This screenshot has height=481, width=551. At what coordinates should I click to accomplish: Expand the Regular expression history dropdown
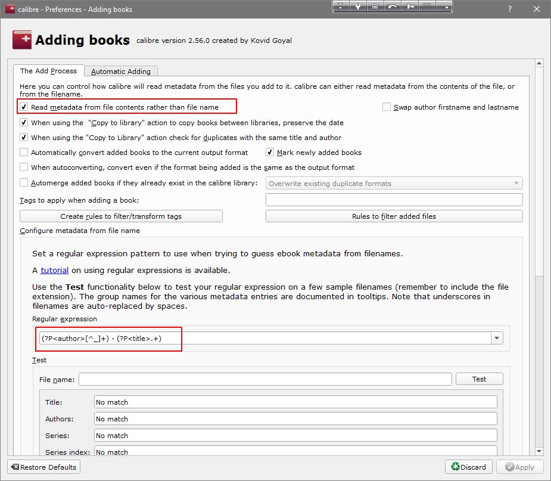[x=497, y=338]
